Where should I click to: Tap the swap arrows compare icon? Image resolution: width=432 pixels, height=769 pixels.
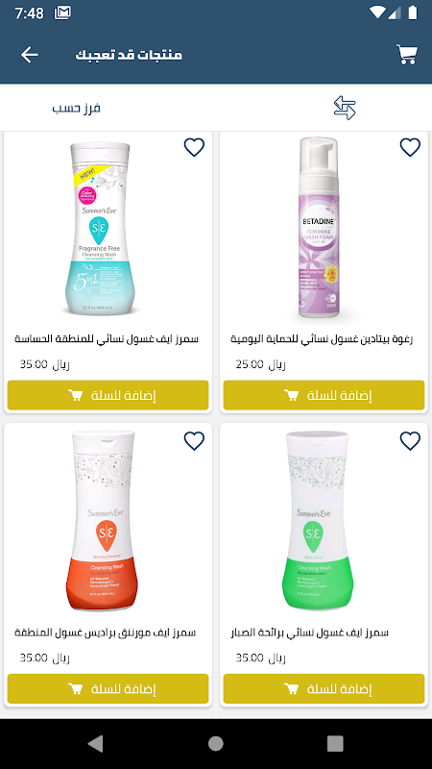pos(345,108)
